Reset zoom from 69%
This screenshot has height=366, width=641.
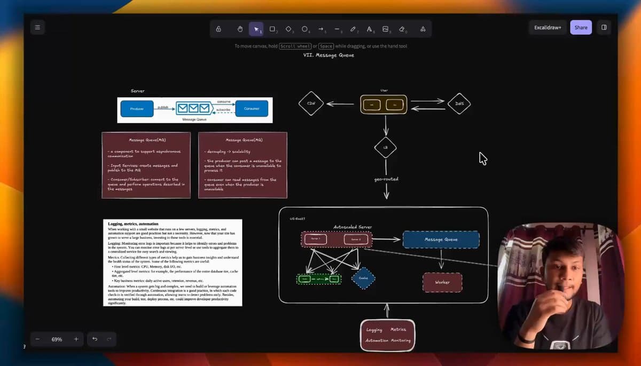(x=57, y=339)
